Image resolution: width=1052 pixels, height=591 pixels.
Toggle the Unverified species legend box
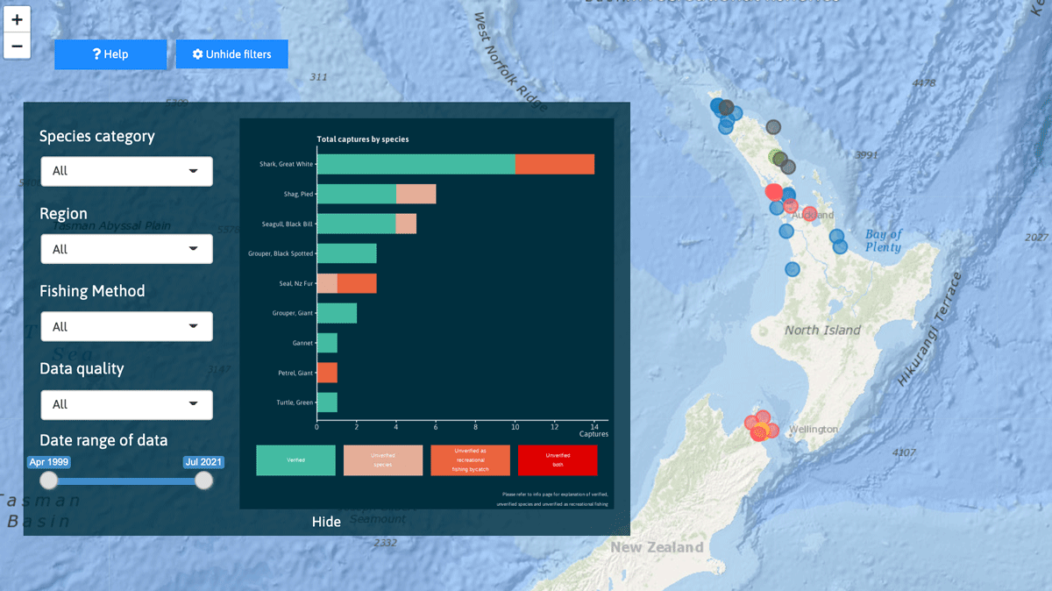pos(382,460)
